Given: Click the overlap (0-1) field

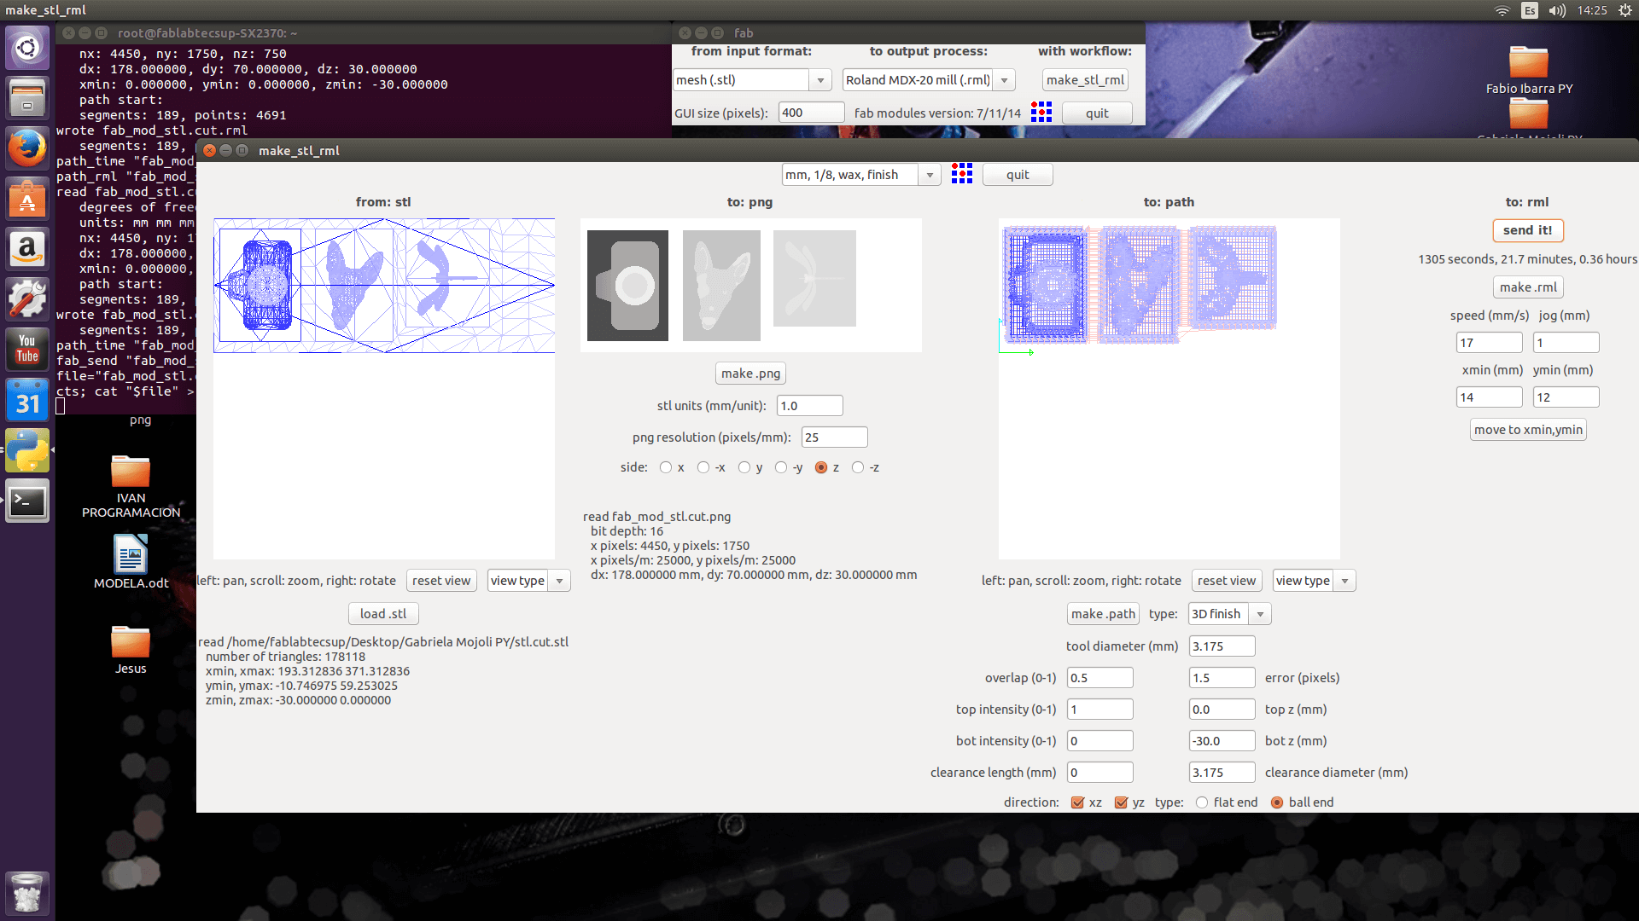Looking at the screenshot, I should (x=1099, y=678).
